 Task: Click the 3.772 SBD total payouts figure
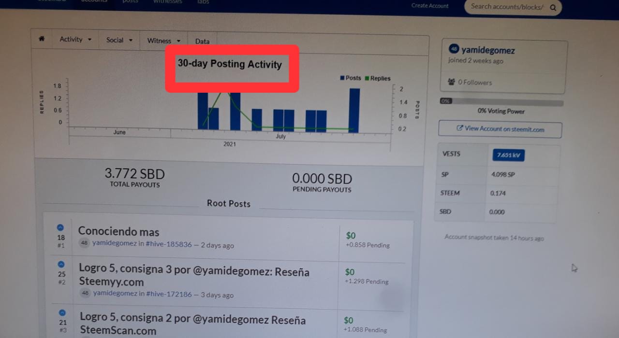click(135, 173)
